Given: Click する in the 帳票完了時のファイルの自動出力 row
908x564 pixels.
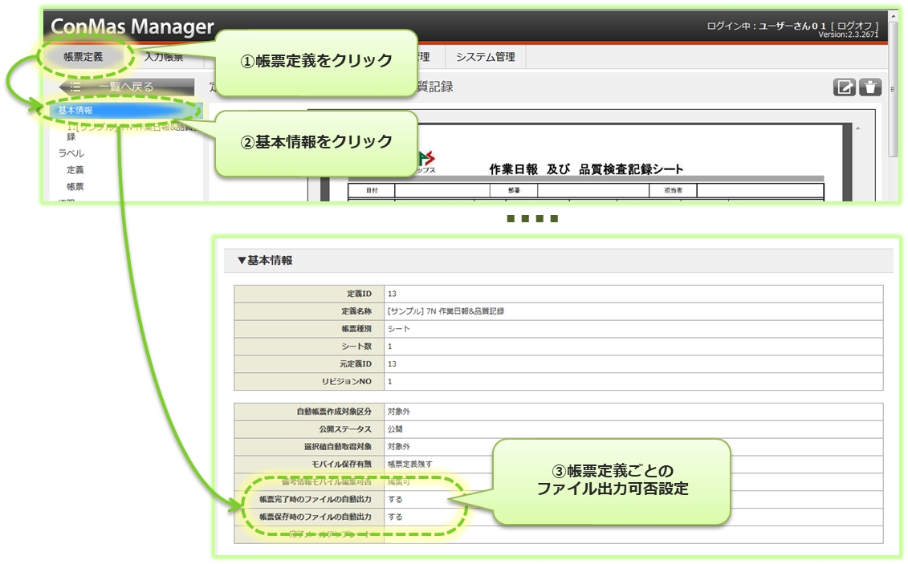Looking at the screenshot, I should pyautogui.click(x=395, y=499).
